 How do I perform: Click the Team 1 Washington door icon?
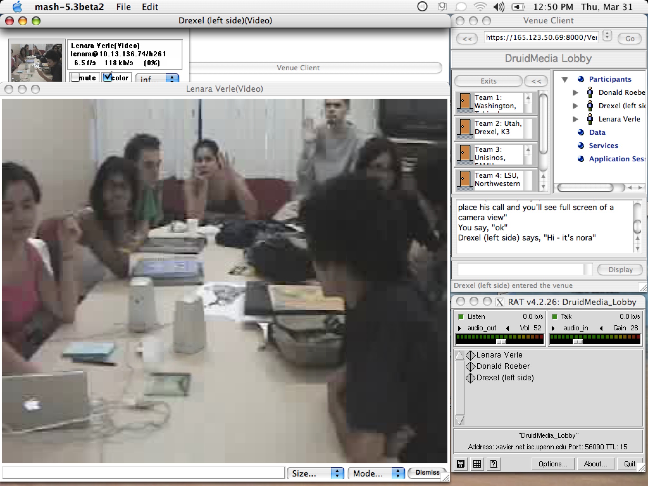(464, 102)
